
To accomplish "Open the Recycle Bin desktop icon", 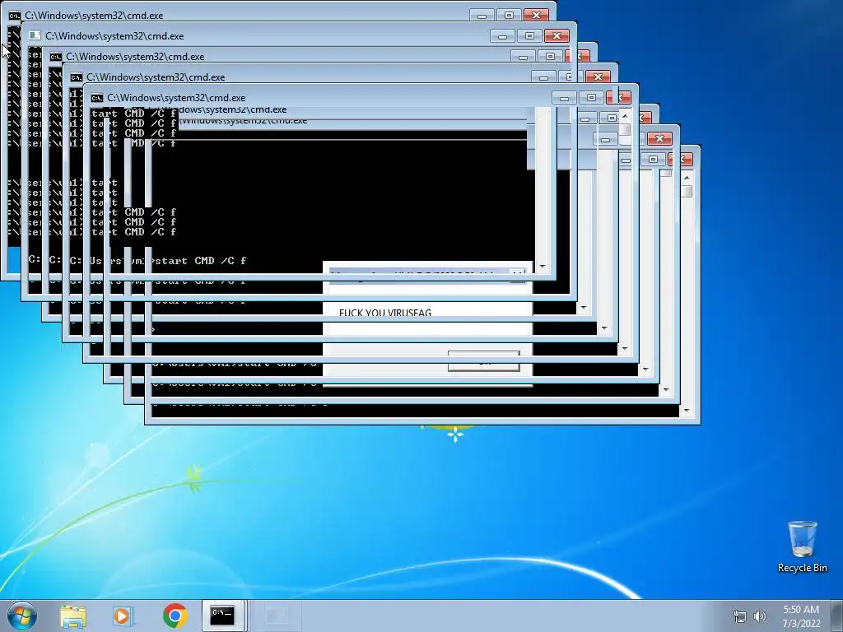I will (x=802, y=546).
